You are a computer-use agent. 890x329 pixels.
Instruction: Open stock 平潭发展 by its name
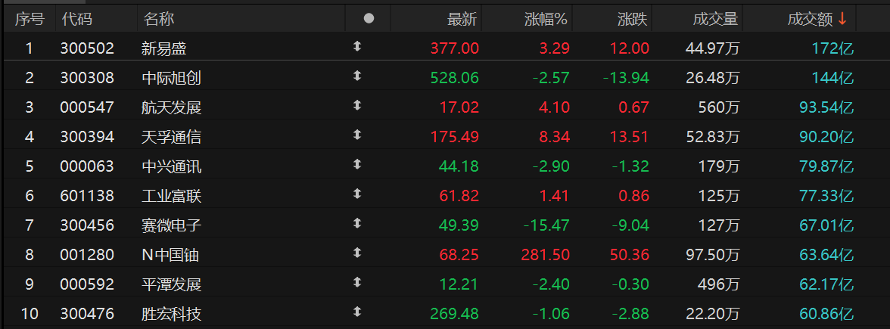(x=172, y=284)
